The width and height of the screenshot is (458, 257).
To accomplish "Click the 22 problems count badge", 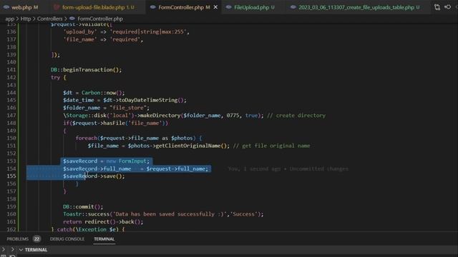I will tap(36, 239).
